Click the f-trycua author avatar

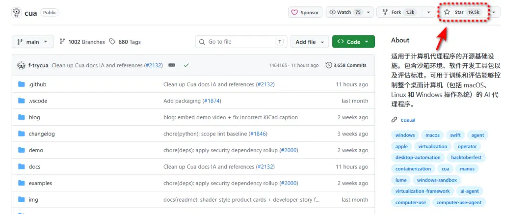(x=21, y=65)
